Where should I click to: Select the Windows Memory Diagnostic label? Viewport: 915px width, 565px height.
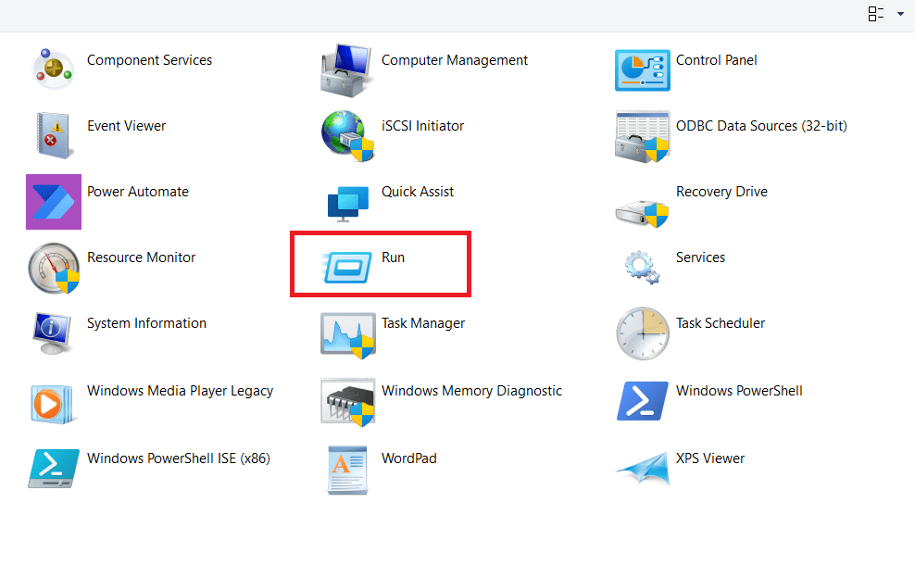click(472, 391)
